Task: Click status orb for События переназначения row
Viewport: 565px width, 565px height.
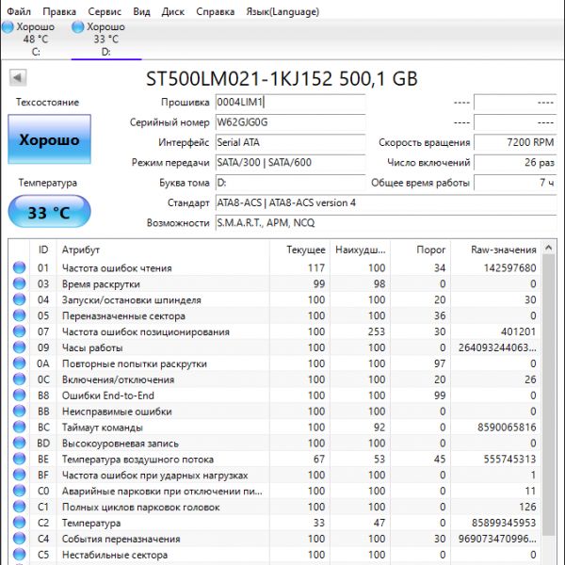Action: point(19,539)
